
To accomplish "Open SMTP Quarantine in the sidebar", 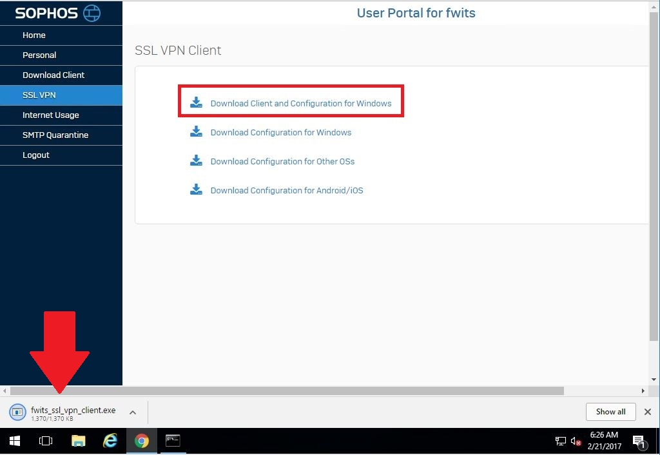I will point(61,135).
